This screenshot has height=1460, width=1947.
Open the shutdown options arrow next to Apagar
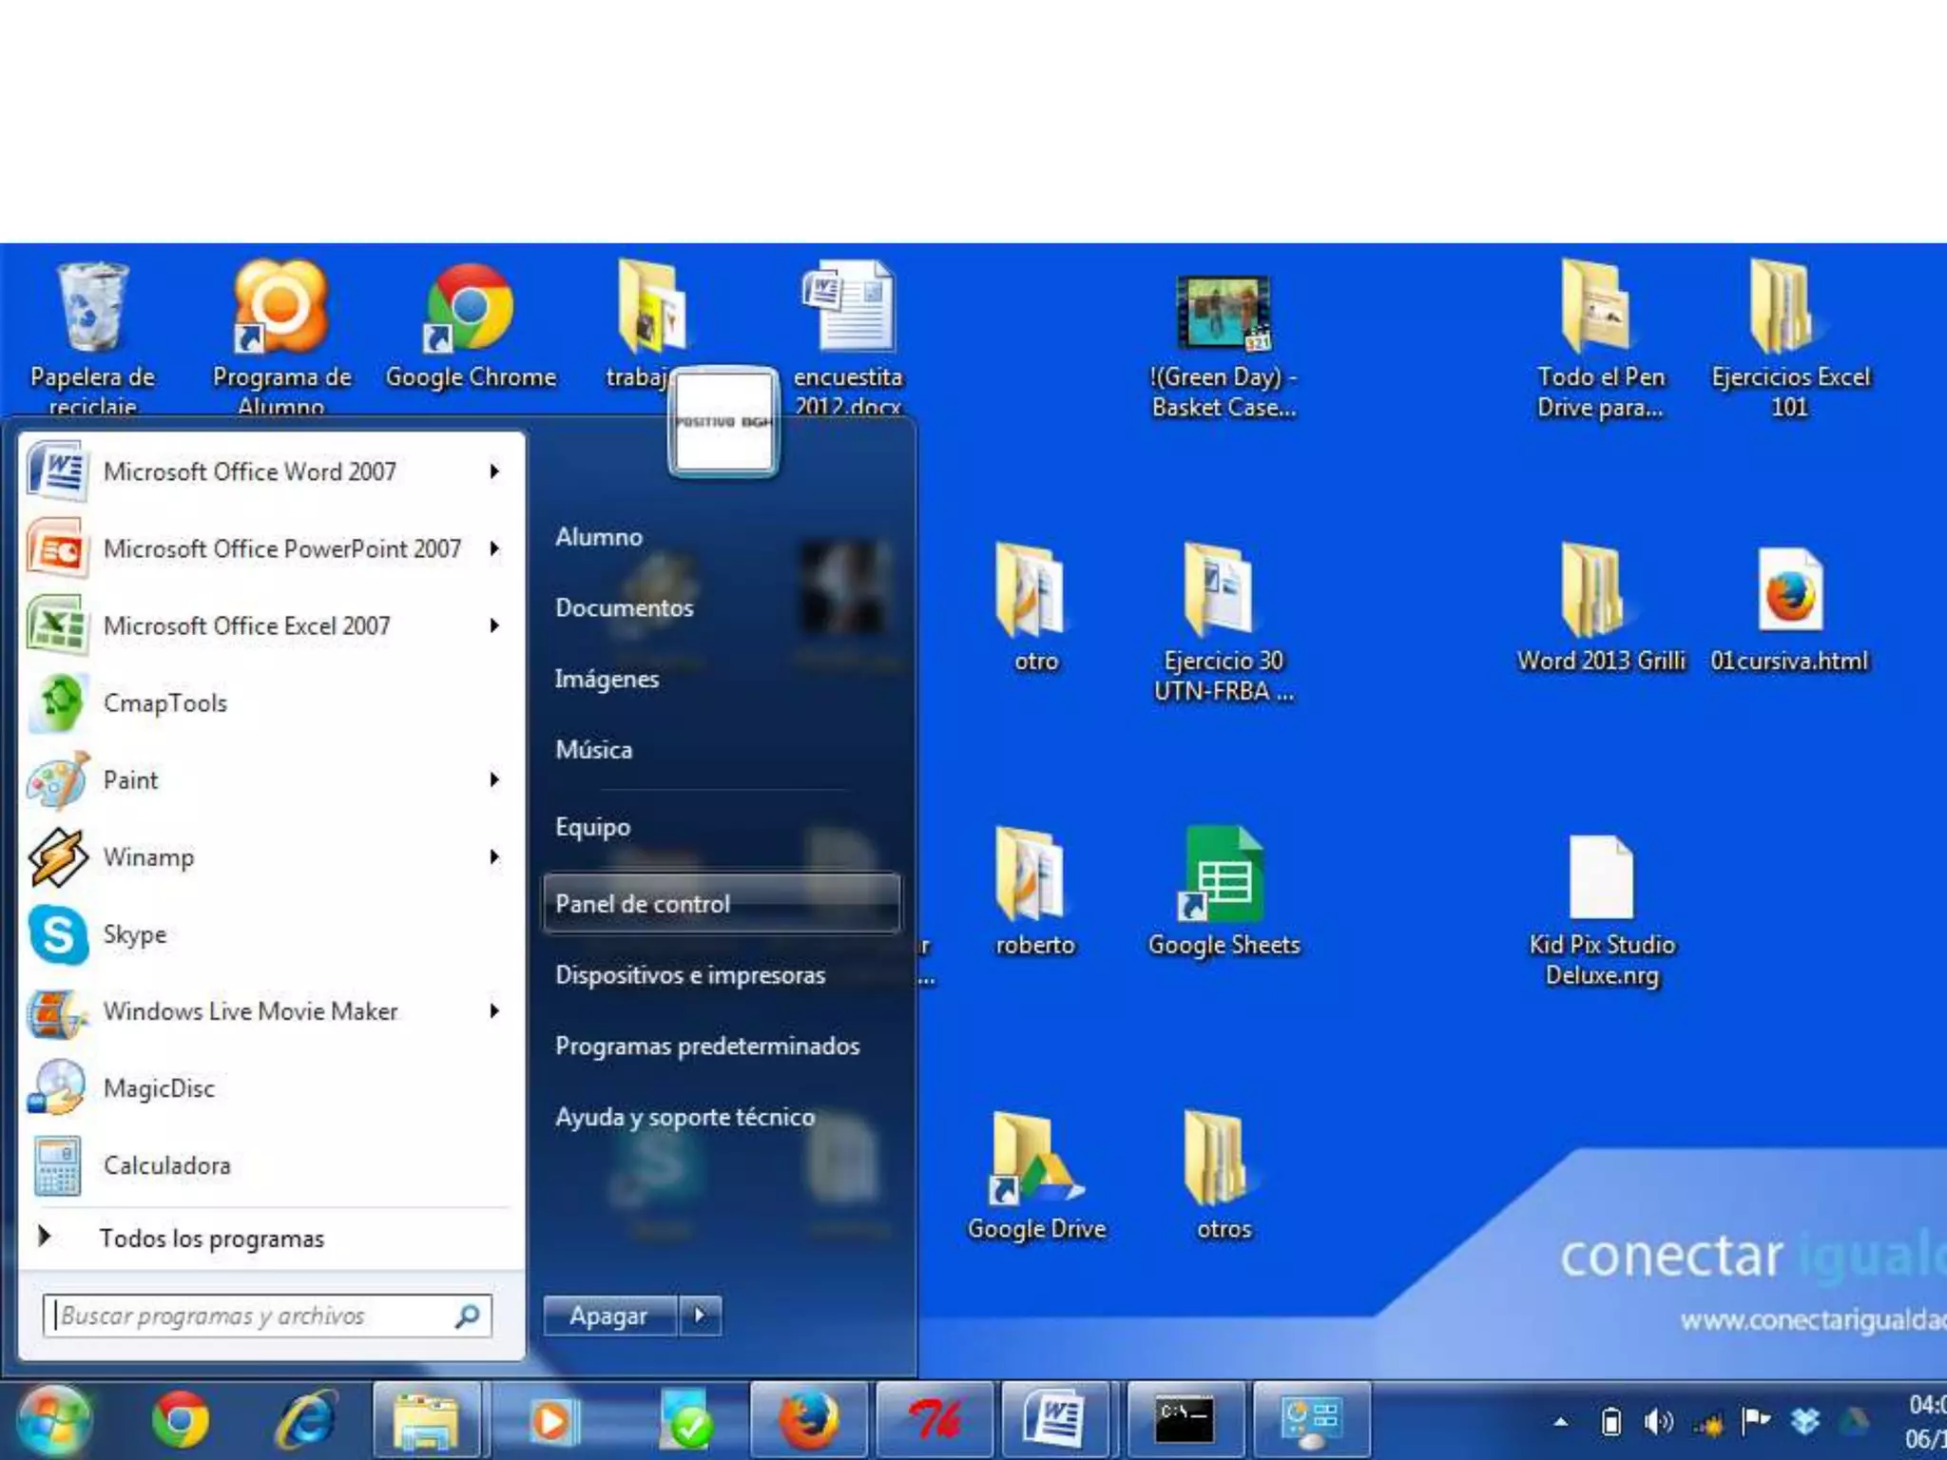701,1316
